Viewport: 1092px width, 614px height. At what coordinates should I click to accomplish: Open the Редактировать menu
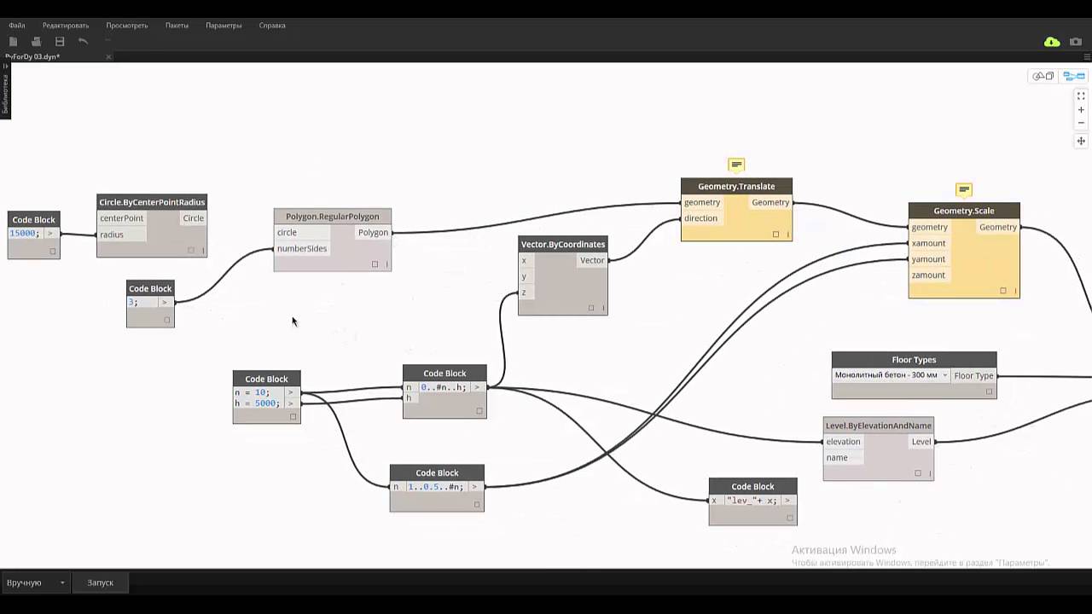point(66,26)
